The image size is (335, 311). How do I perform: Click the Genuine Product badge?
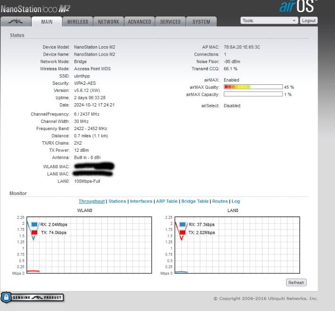point(33,297)
